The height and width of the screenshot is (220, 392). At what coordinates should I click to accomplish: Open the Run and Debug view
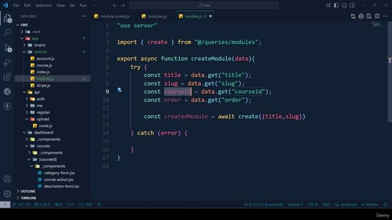coord(7,62)
